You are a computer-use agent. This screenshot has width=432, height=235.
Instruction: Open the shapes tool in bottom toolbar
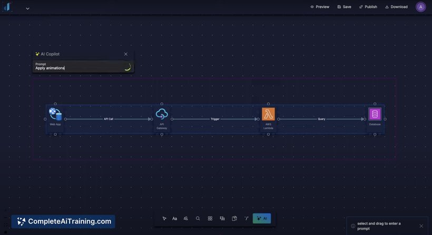coord(185,219)
